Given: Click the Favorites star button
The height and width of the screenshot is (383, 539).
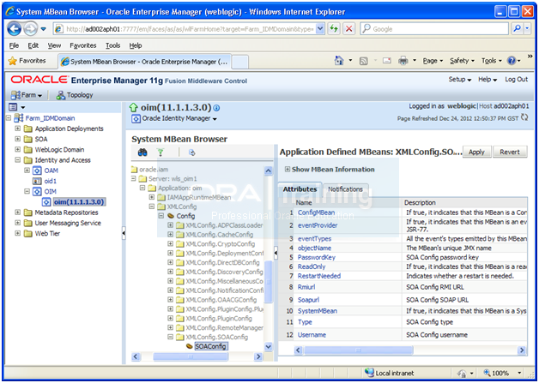Looking at the screenshot, I should pos(27,61).
